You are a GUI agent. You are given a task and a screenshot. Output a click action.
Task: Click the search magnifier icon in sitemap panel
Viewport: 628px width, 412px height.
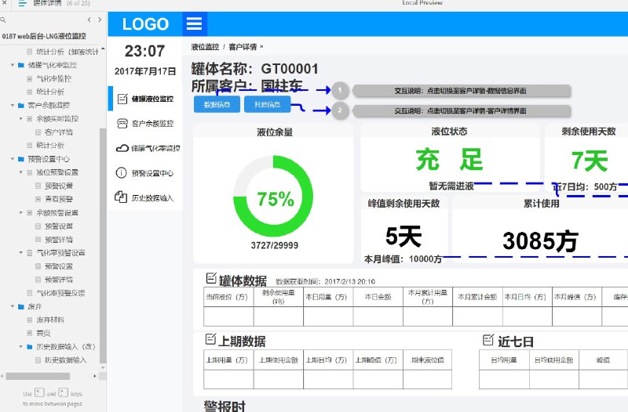(x=3, y=20)
